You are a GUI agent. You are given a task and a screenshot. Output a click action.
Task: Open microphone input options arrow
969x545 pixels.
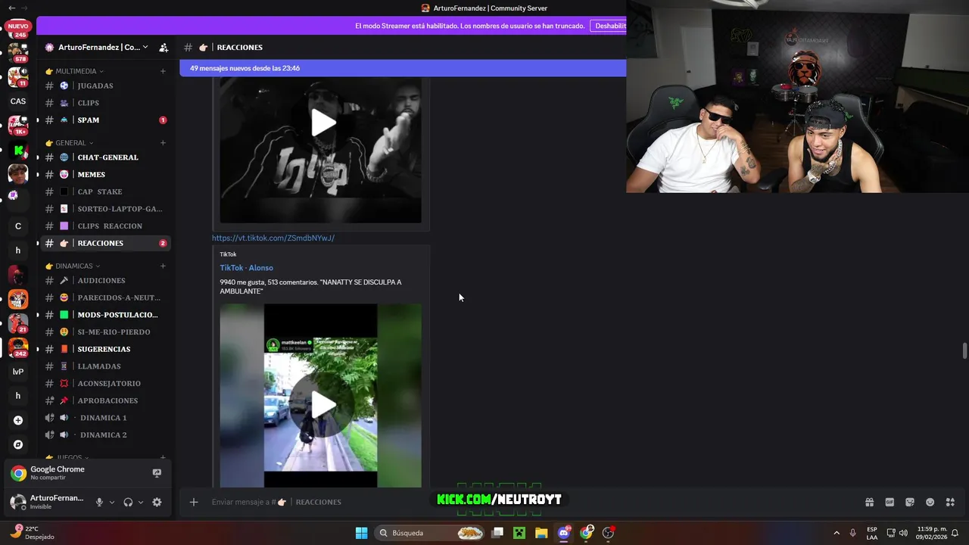[112, 502]
